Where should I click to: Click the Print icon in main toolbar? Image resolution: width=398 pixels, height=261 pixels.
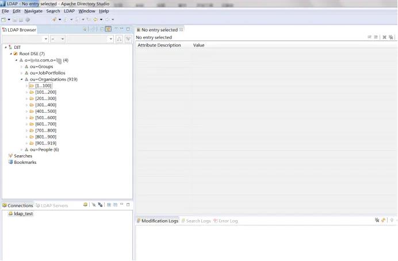tap(27, 20)
